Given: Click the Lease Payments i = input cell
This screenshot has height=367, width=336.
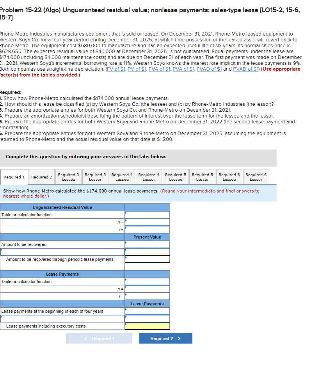Looking at the screenshot, I should (147, 296).
